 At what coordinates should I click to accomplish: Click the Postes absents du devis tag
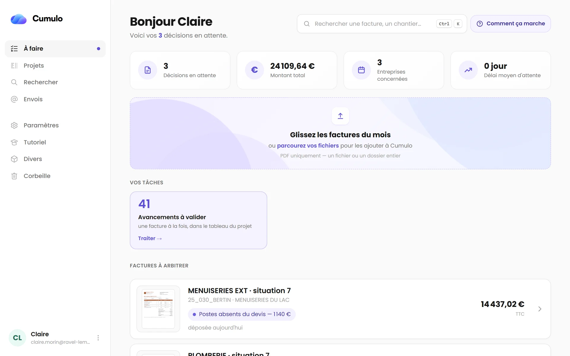[242, 314]
